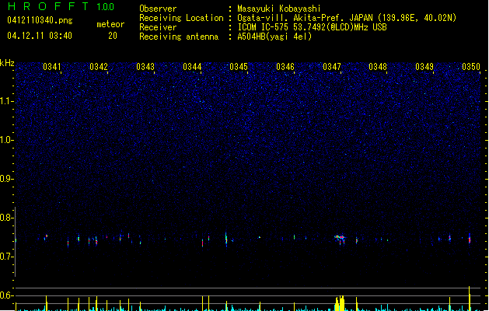This screenshot has height=311, width=489.
Task: Click the 0.7 kHz frequency tick label
Action: pyautogui.click(x=6, y=257)
